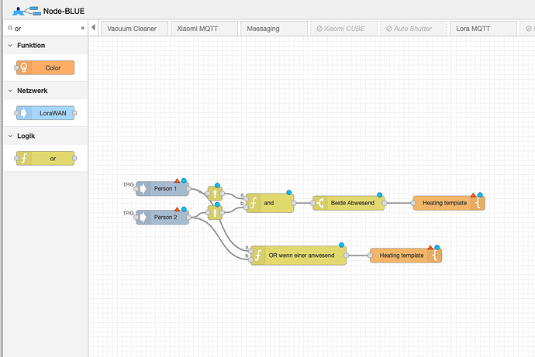The width and height of the screenshot is (535, 357).
Task: Select Heating template node after Beide Abwesend
Action: pyautogui.click(x=448, y=203)
